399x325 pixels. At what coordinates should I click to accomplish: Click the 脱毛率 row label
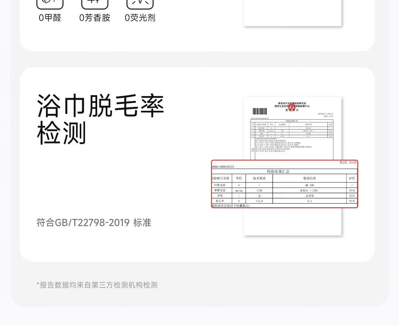(x=219, y=201)
